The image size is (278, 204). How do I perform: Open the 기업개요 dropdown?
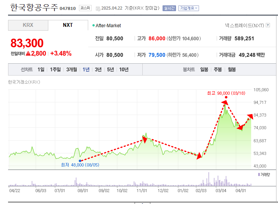tap(189, 8)
